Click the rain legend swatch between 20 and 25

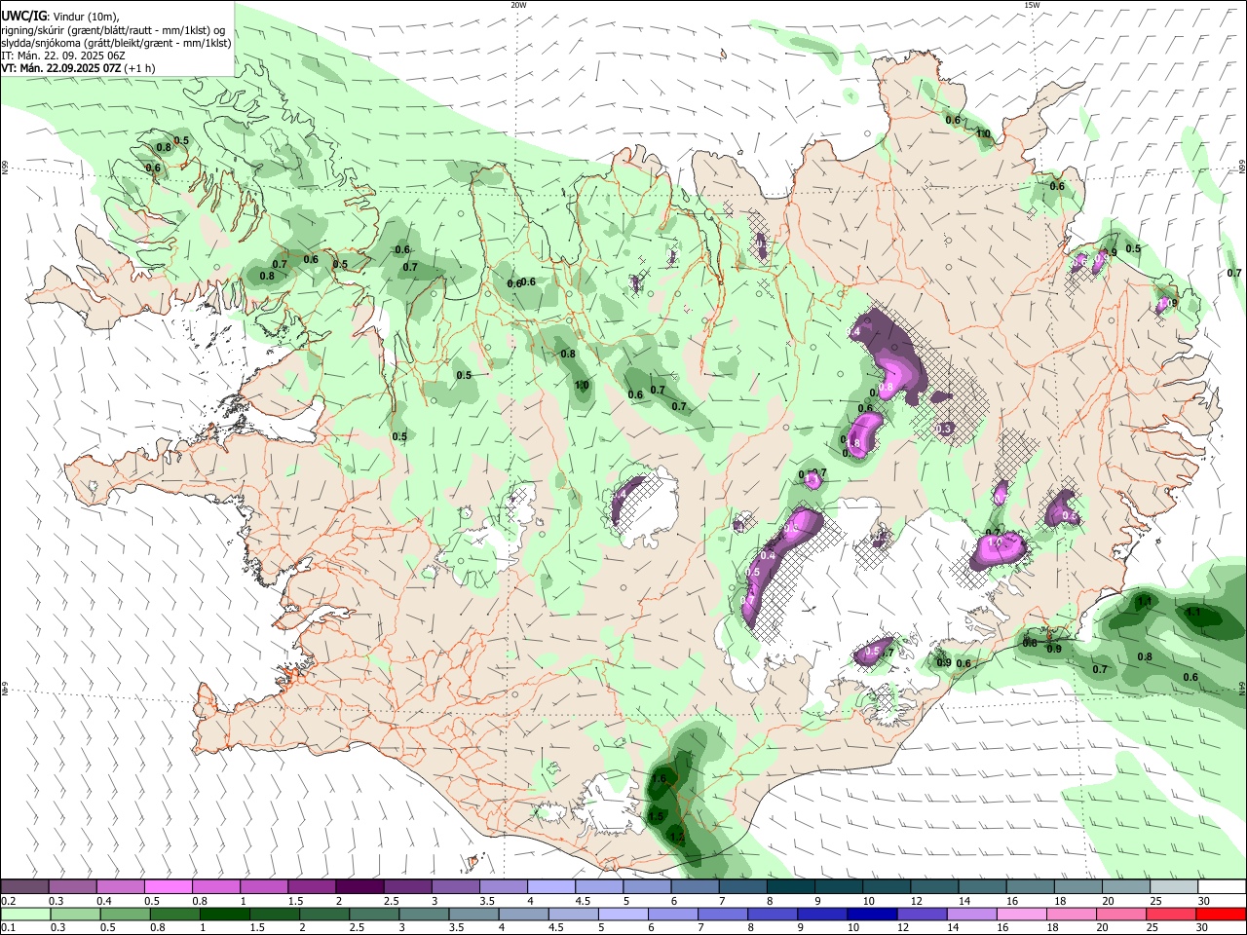pos(1122,915)
